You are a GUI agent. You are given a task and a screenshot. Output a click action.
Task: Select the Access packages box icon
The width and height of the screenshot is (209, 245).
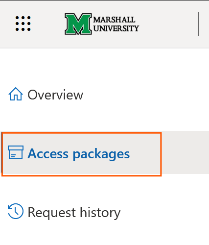click(x=16, y=152)
